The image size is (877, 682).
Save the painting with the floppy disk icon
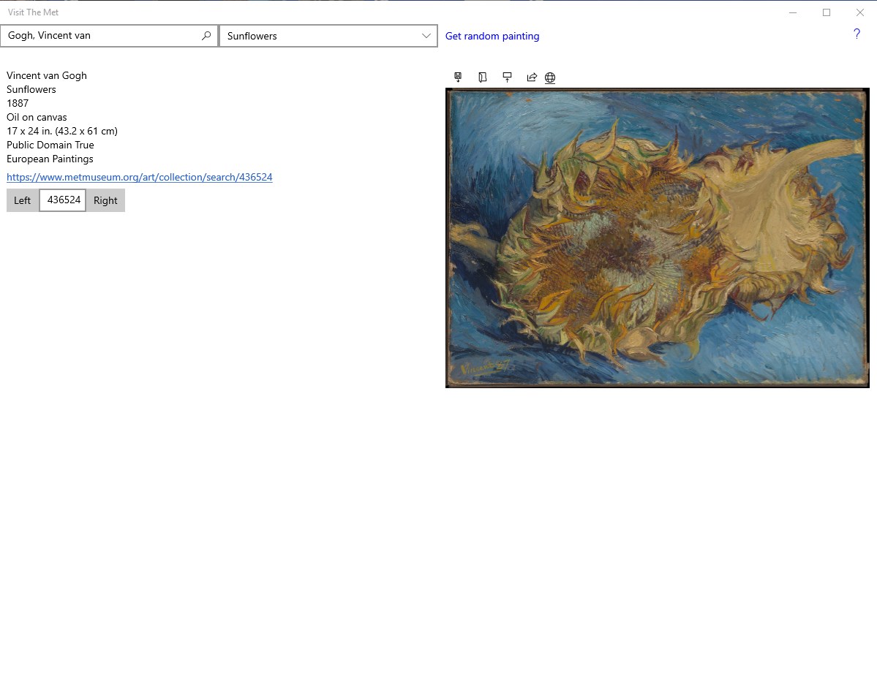[458, 77]
